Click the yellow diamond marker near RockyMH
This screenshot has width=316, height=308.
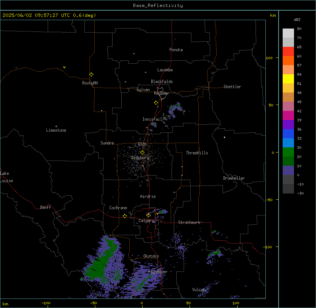[91, 74]
